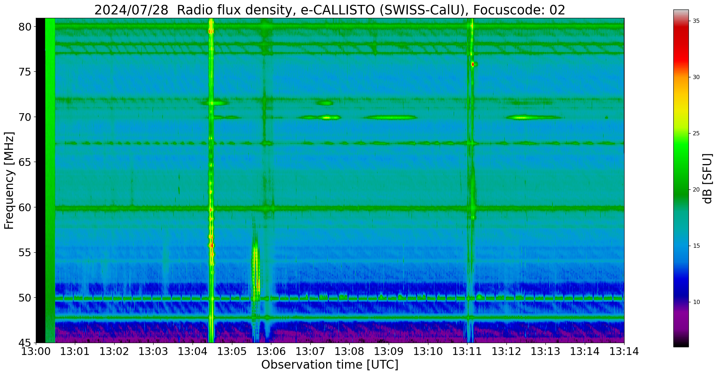Click the 'Frequency [MHz]' y-axis label

coord(9,181)
